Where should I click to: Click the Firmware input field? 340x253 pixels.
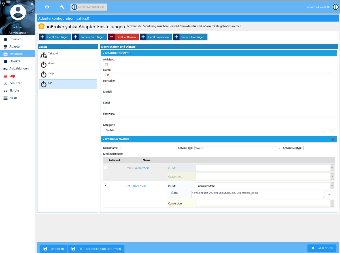(x=219, y=119)
